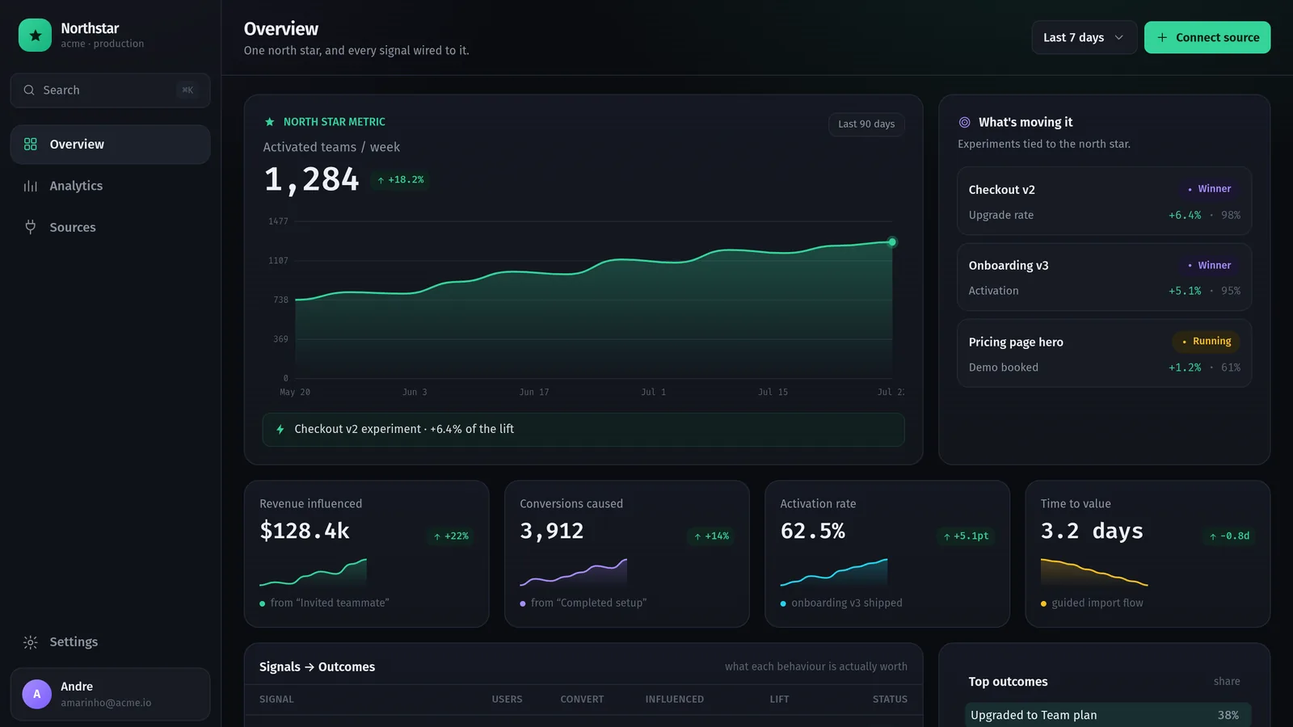This screenshot has width=1293, height=727.
Task: Open Andre's account menu
Action: (x=111, y=694)
